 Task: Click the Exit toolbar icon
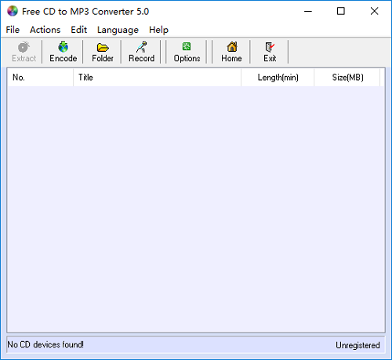tap(270, 52)
